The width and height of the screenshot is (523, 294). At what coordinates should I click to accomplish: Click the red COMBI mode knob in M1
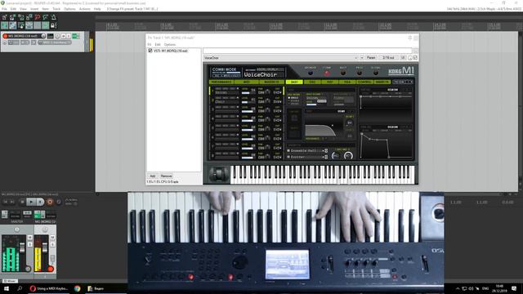pyautogui.click(x=327, y=73)
